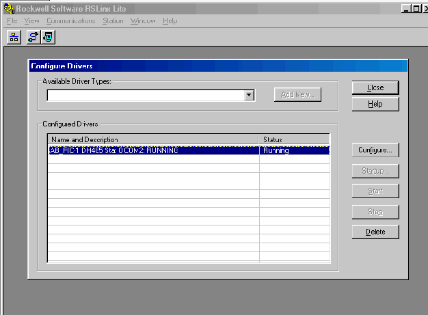Open the Communications menu
428x315 pixels.
point(70,20)
